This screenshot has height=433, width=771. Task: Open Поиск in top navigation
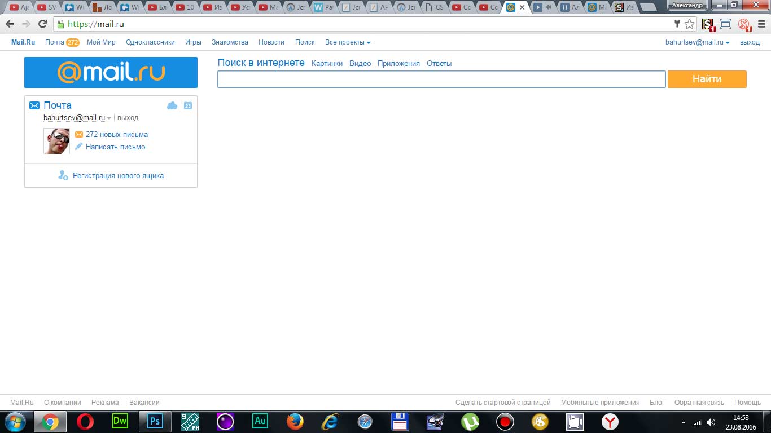305,42
